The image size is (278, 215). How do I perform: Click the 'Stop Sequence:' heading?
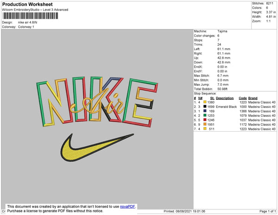pos(205,94)
